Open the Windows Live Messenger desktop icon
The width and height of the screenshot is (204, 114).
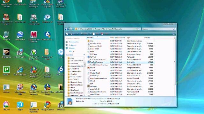(34, 3)
